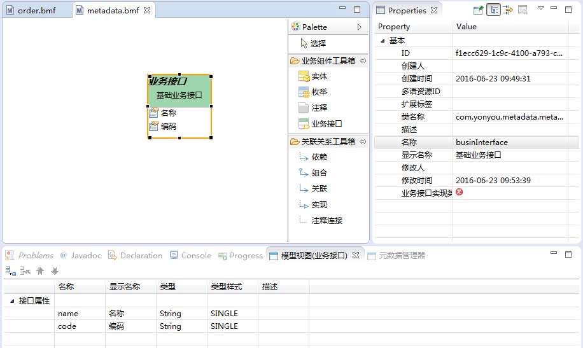The width and height of the screenshot is (583, 348).
Task: Select the 业务接口 green header in diagram
Action: pos(179,89)
